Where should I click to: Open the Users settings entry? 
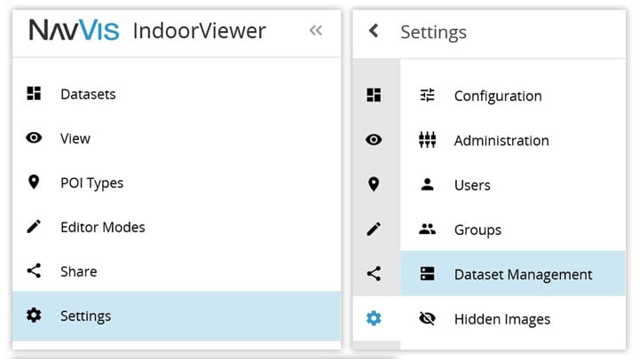pos(513,184)
